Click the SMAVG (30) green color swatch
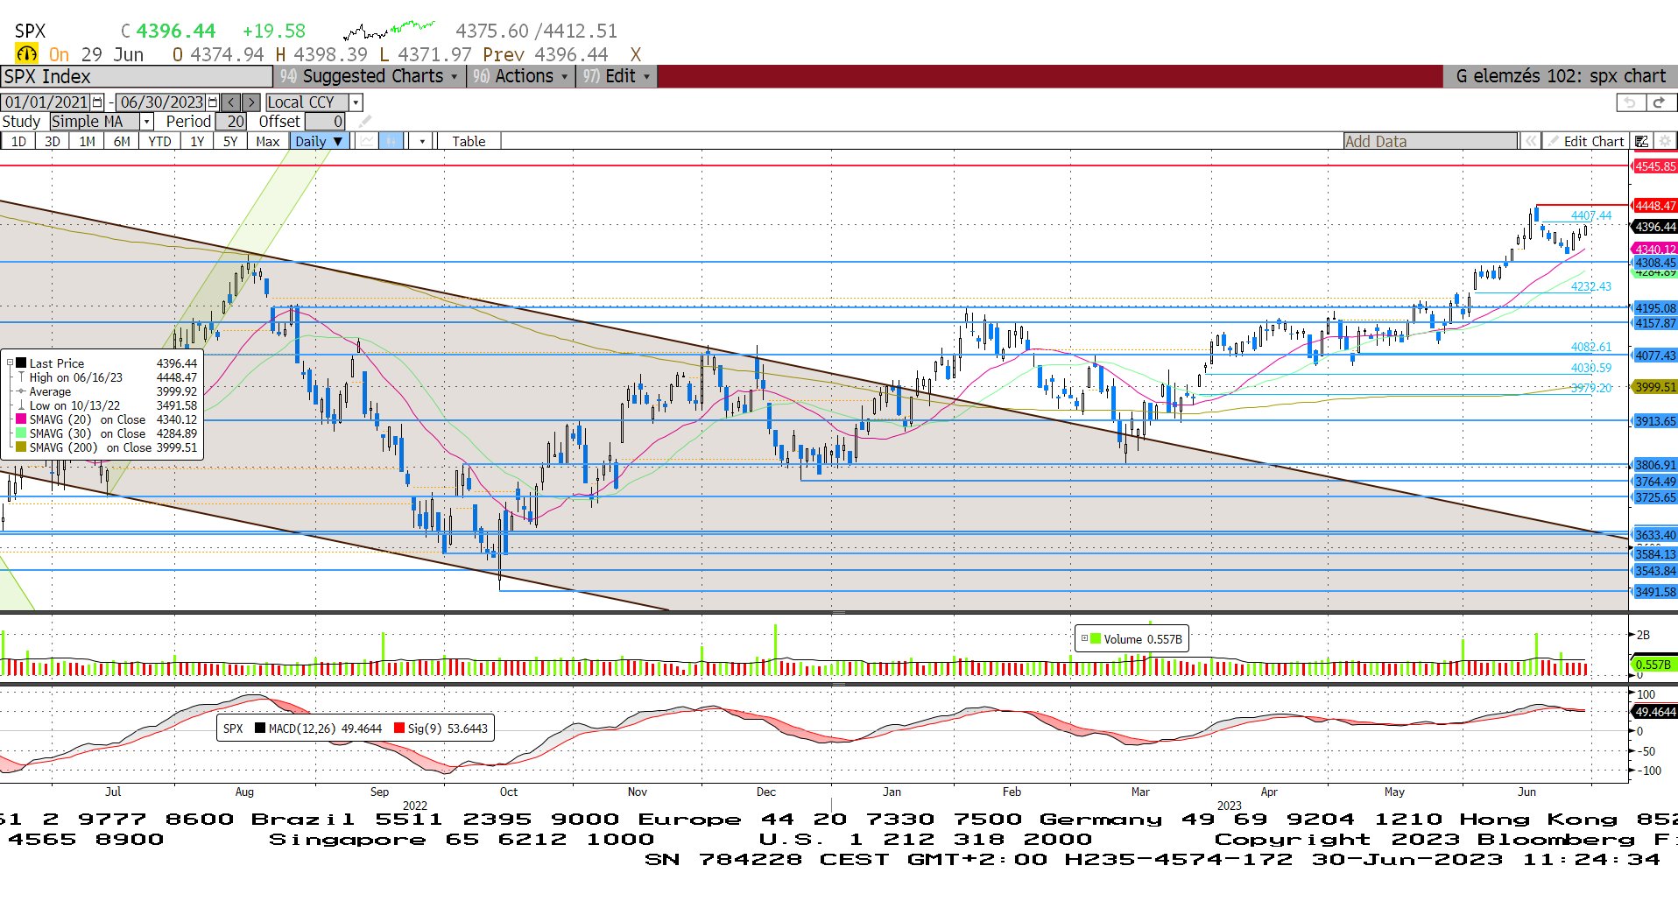Image resolution: width=1678 pixels, height=908 pixels. tap(21, 433)
